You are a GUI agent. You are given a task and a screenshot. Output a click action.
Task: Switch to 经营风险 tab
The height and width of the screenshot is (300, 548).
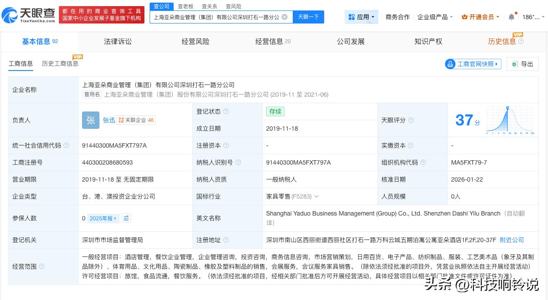pyautogui.click(x=195, y=41)
